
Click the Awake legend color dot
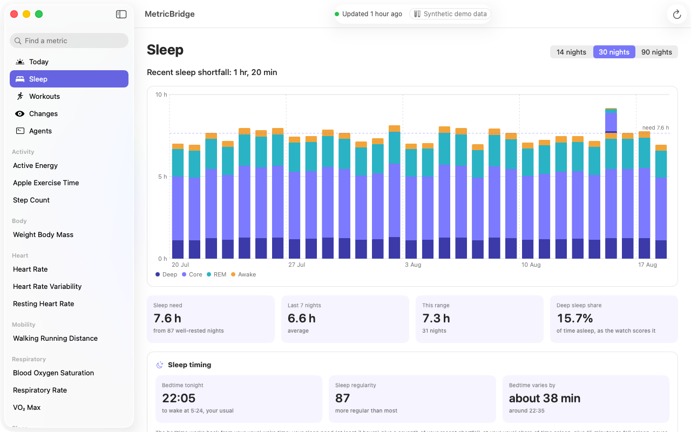[x=233, y=274]
